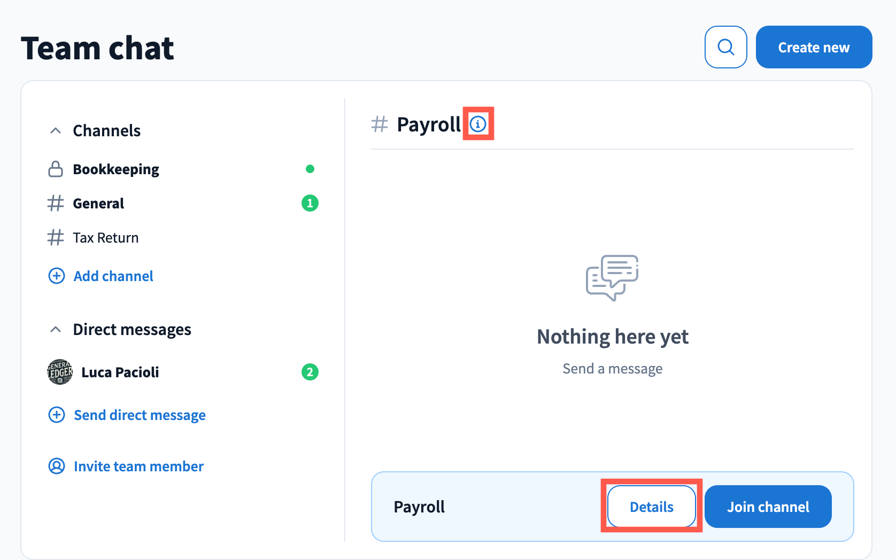Click the person icon beside Invite team member
Viewport: 896px width, 560px height.
point(57,466)
